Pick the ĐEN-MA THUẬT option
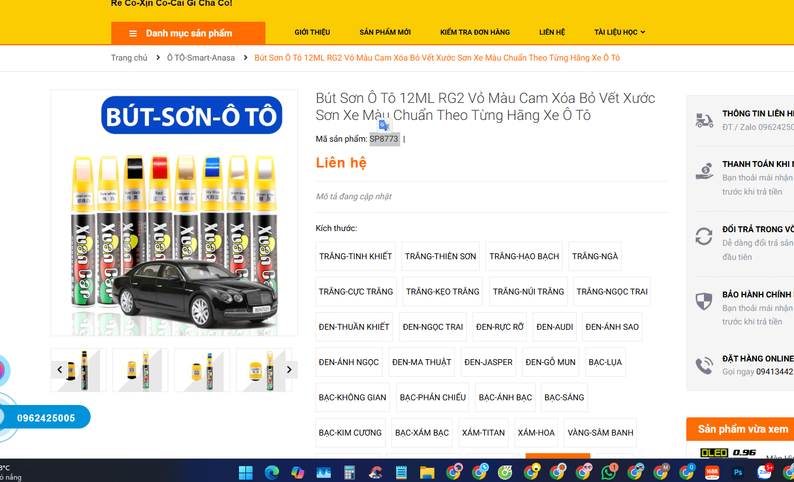 click(421, 362)
